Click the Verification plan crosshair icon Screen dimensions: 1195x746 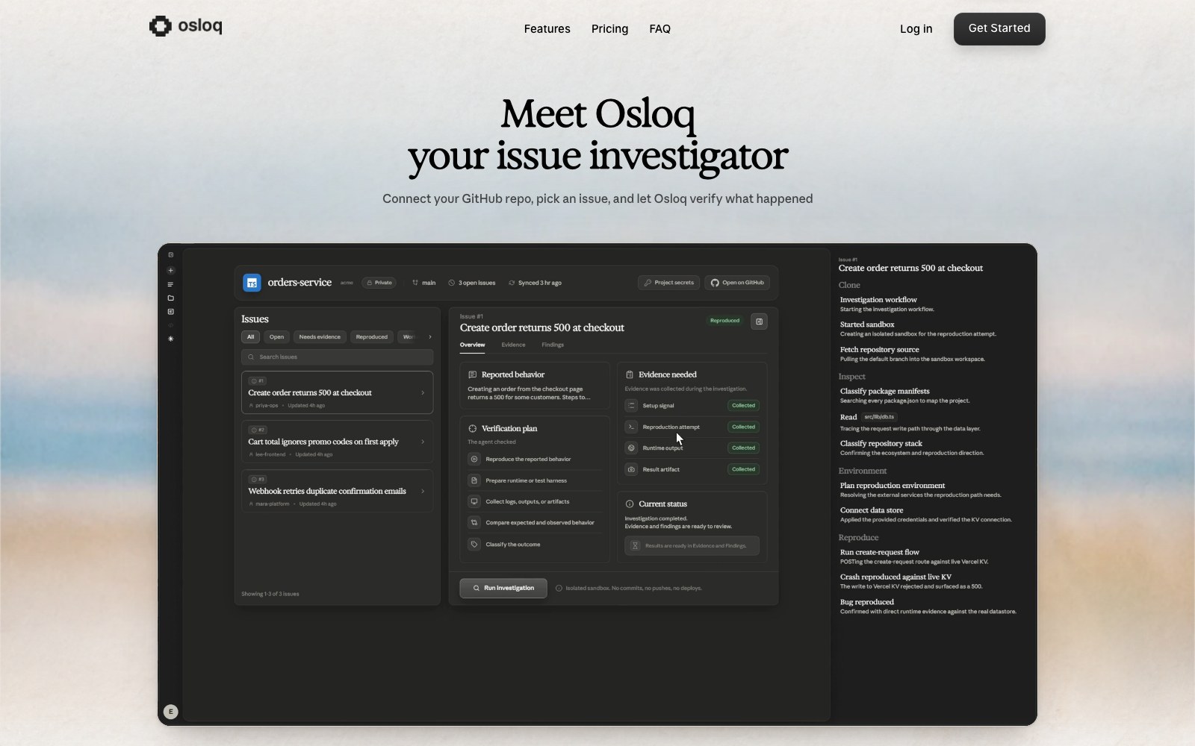coord(472,428)
